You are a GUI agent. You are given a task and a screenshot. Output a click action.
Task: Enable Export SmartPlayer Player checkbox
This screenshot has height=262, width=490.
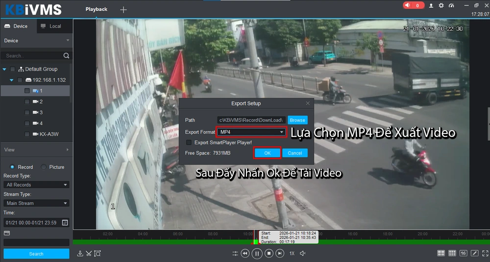coord(189,142)
